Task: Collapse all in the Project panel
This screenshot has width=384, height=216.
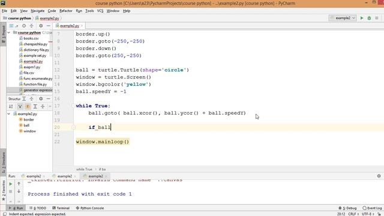Action: tap(31, 26)
